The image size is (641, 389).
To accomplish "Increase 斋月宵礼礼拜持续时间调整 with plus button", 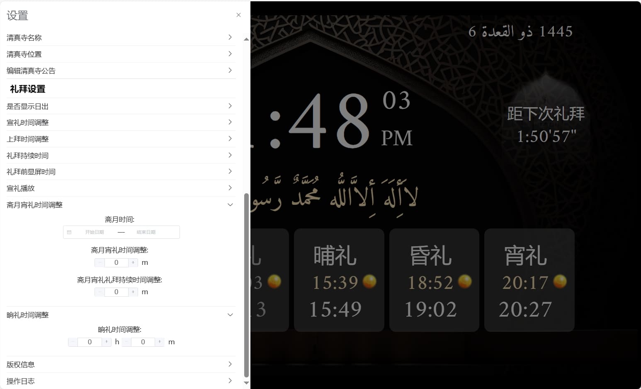I will [133, 292].
